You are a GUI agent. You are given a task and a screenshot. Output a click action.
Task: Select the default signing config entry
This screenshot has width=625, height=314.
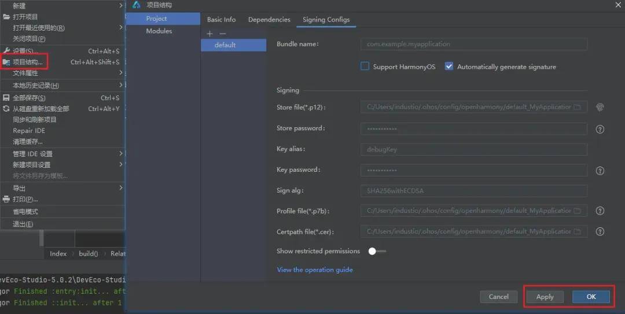click(234, 45)
